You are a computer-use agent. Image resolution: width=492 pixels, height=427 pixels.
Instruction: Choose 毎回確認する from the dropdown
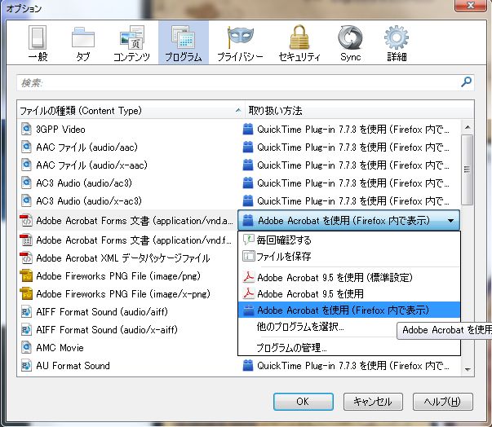349,240
